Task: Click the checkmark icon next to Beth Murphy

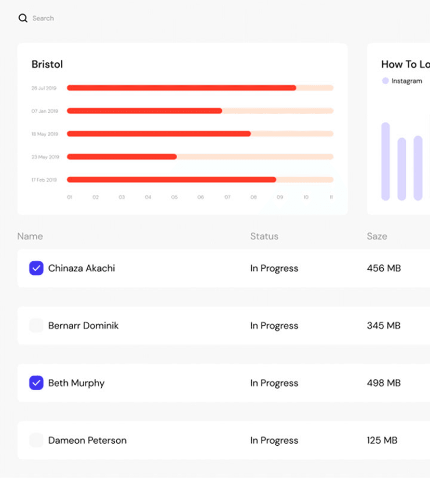Action: 36,383
